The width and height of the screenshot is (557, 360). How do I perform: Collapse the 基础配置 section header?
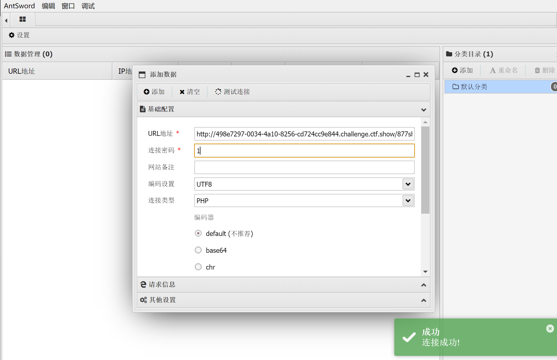pos(284,109)
